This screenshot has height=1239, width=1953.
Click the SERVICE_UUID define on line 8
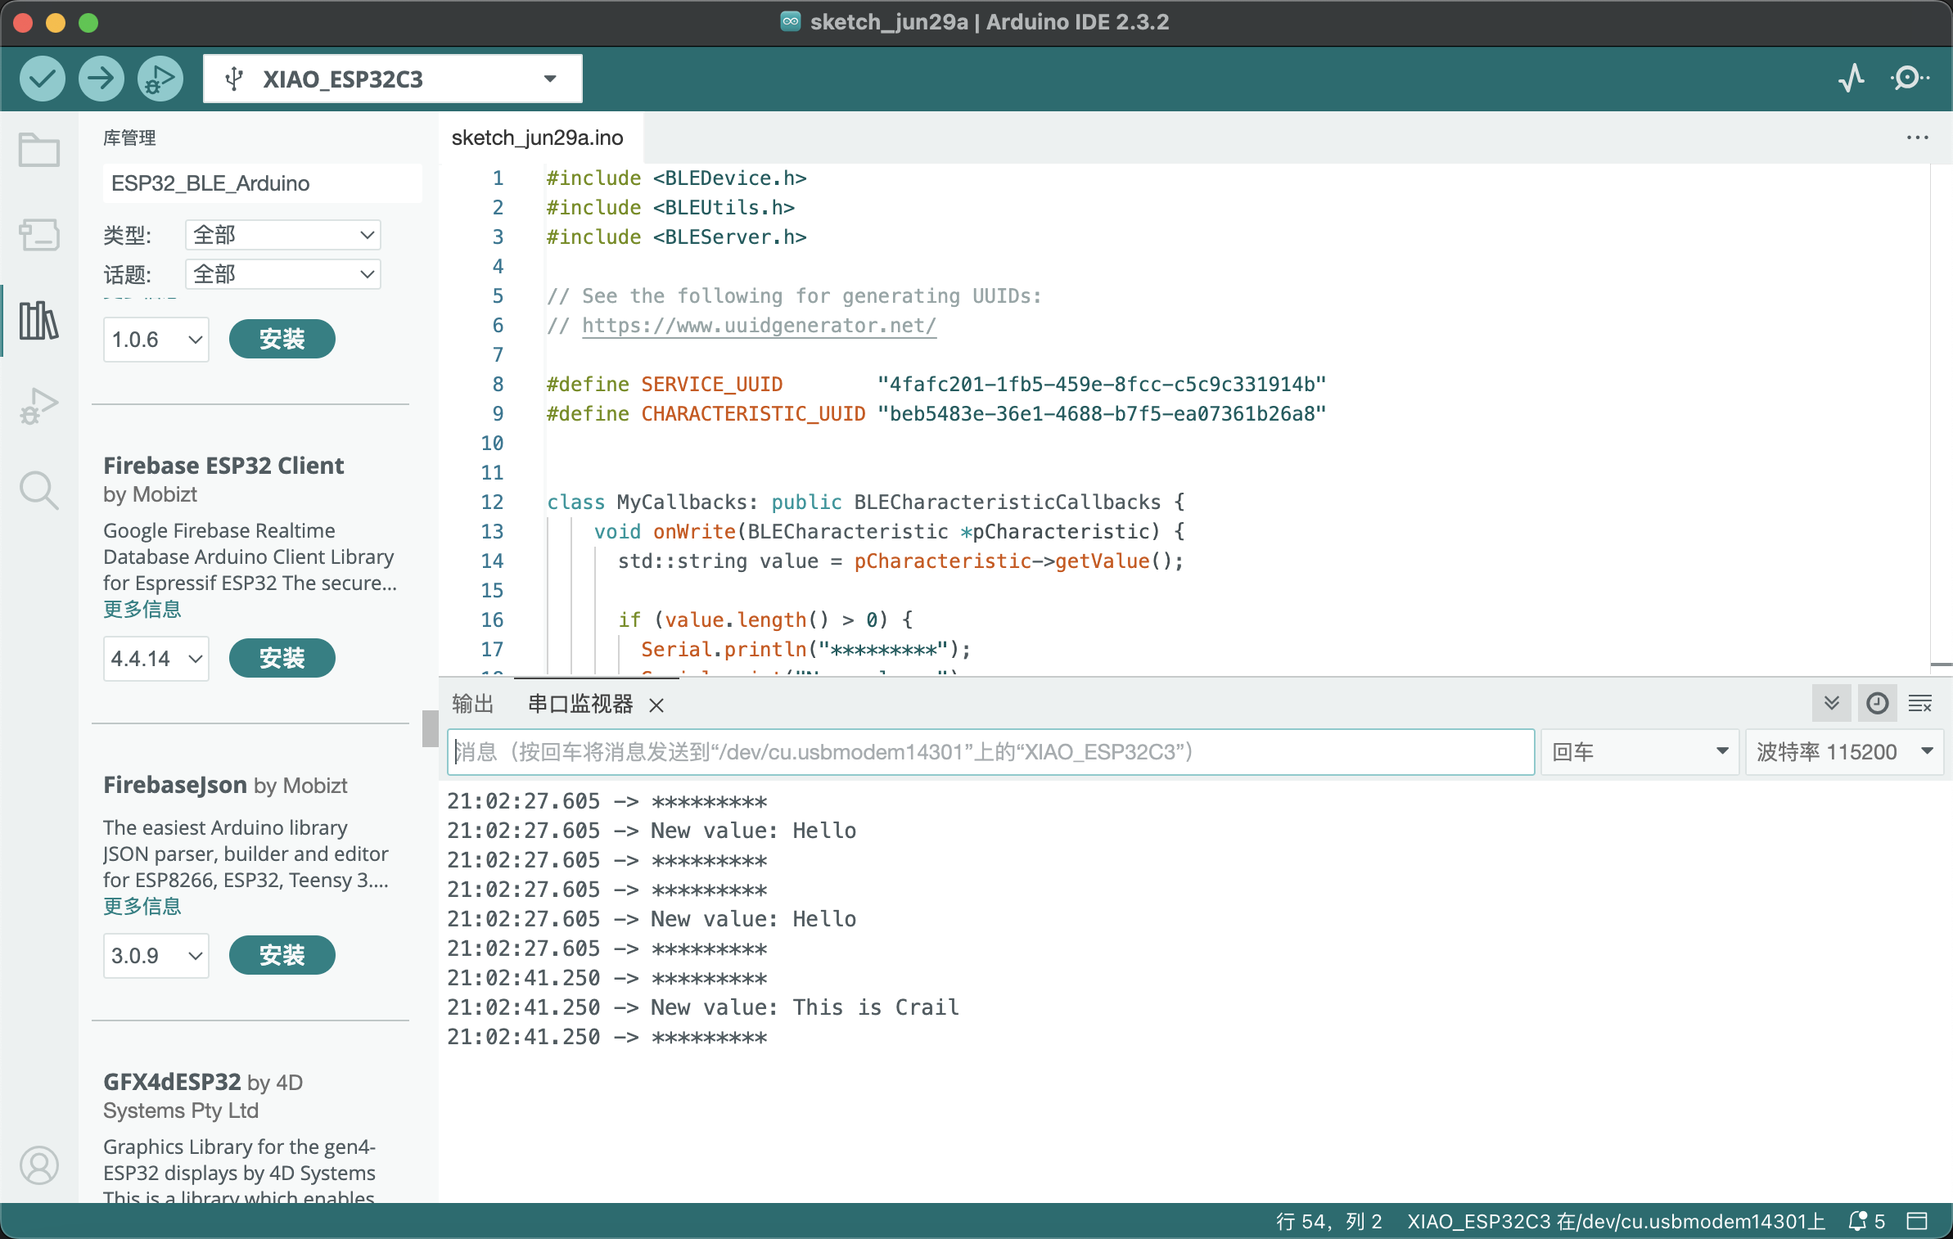pos(711,384)
